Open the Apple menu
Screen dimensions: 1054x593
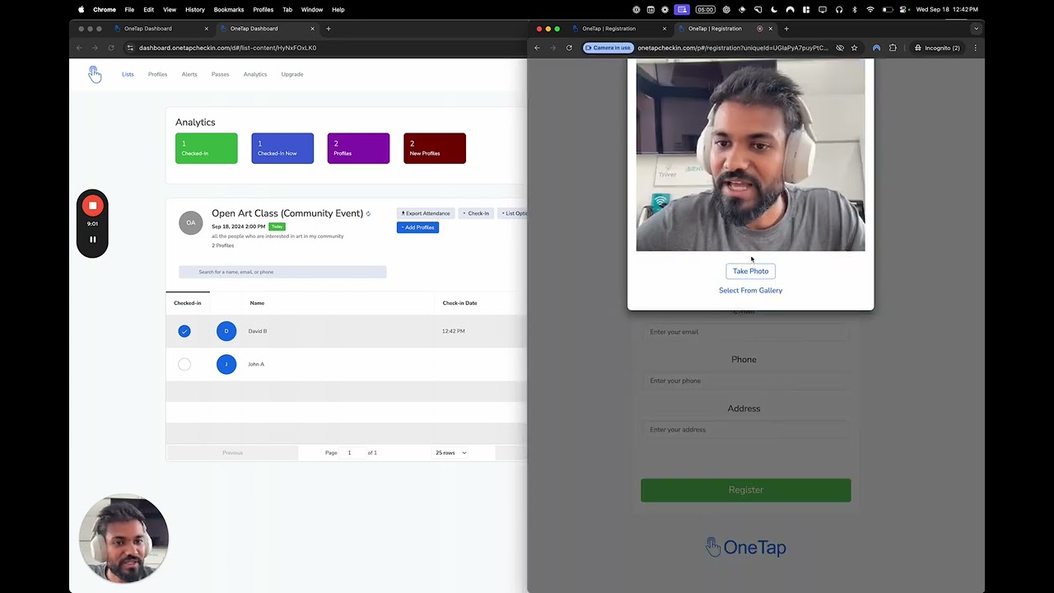81,10
